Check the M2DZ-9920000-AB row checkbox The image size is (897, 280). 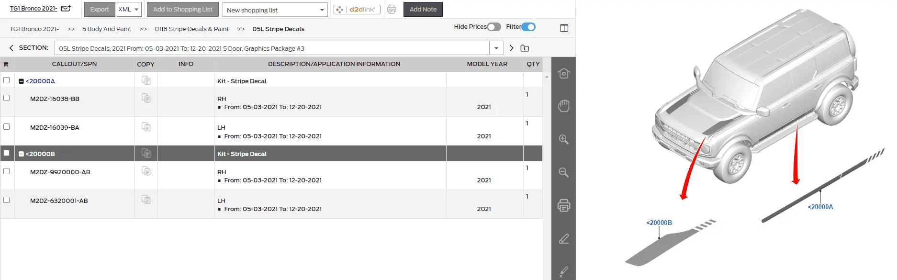tap(7, 171)
